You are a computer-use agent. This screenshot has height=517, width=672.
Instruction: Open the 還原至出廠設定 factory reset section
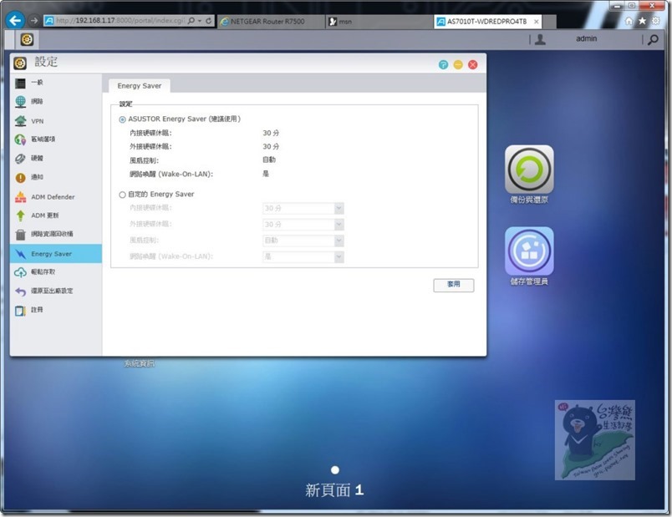click(x=56, y=291)
